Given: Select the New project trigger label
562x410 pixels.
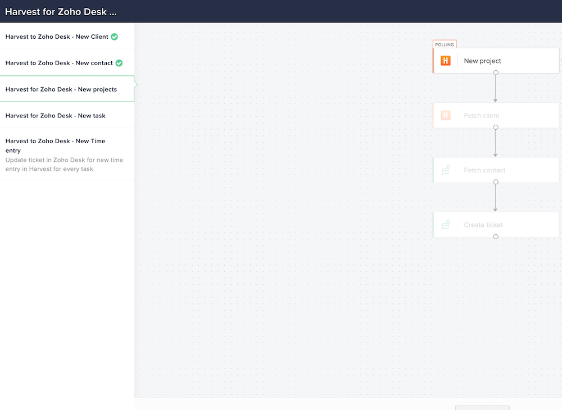Looking at the screenshot, I should 482,61.
